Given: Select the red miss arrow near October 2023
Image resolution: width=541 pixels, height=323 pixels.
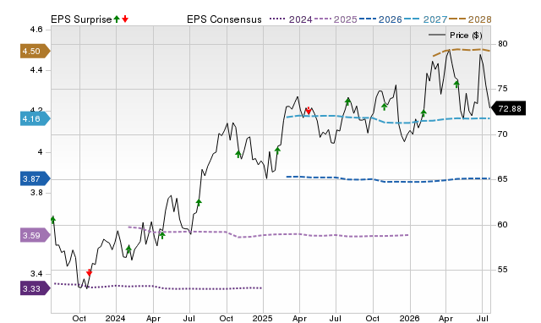Looking at the screenshot, I should [90, 273].
